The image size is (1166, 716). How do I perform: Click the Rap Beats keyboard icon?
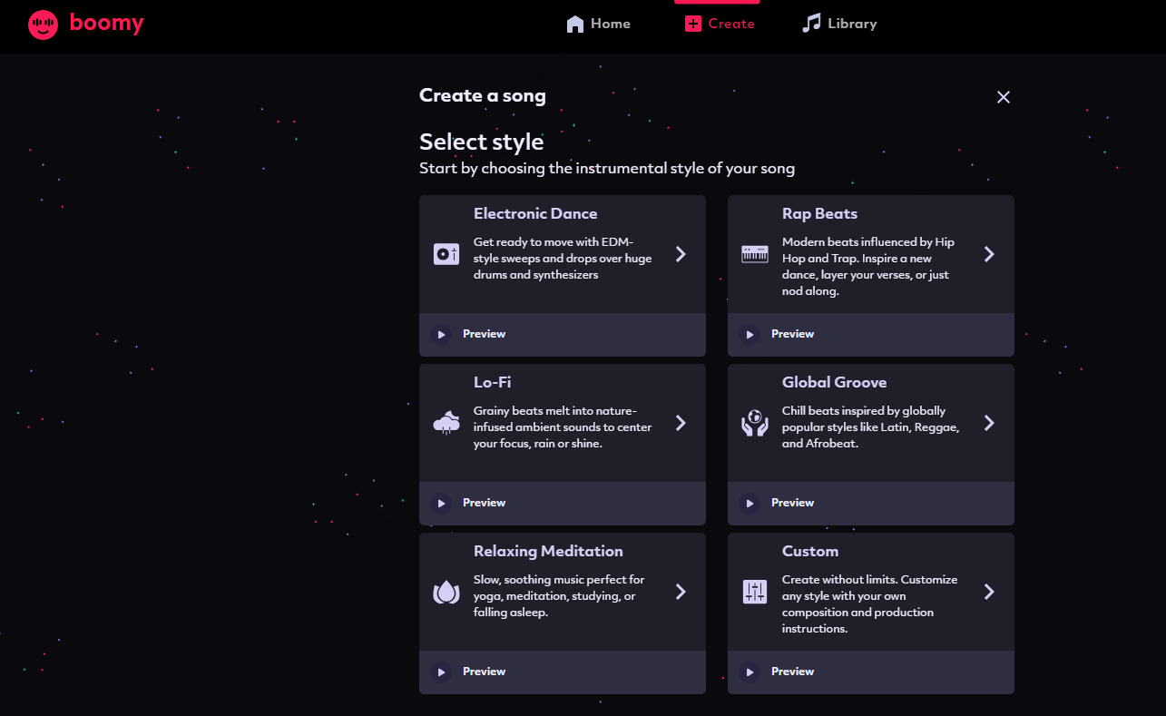click(755, 254)
